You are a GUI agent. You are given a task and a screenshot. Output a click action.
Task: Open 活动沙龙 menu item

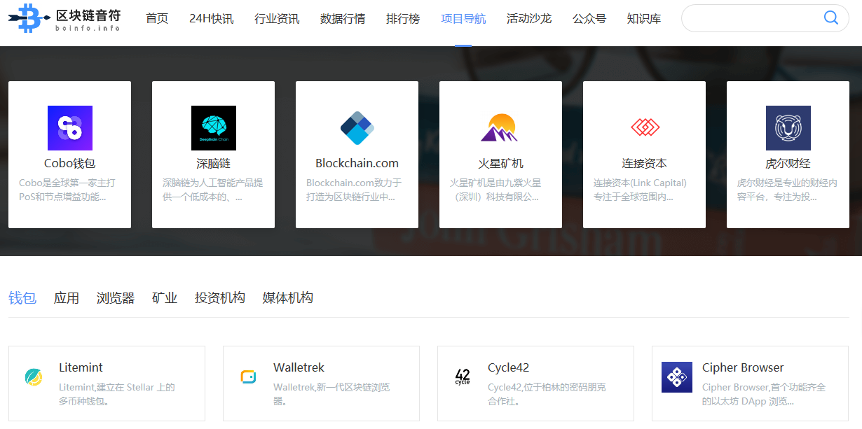coord(529,19)
